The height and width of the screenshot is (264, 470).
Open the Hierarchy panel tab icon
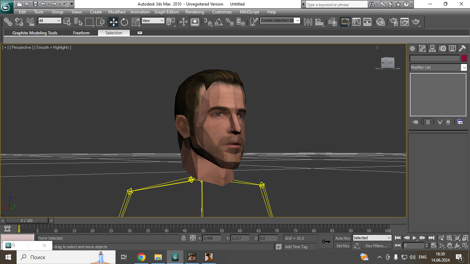(x=432, y=48)
